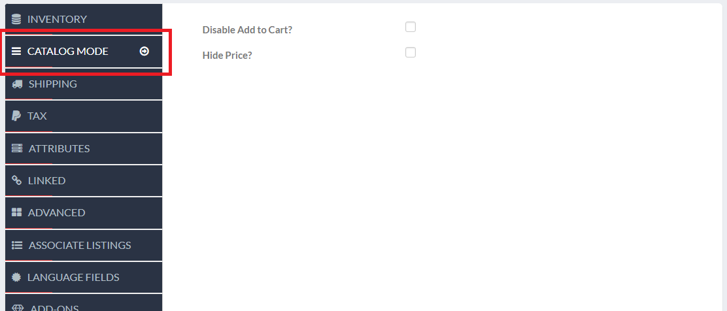The height and width of the screenshot is (311, 727).
Task: Click the Language Fields badge icon
Action: [x=16, y=277]
